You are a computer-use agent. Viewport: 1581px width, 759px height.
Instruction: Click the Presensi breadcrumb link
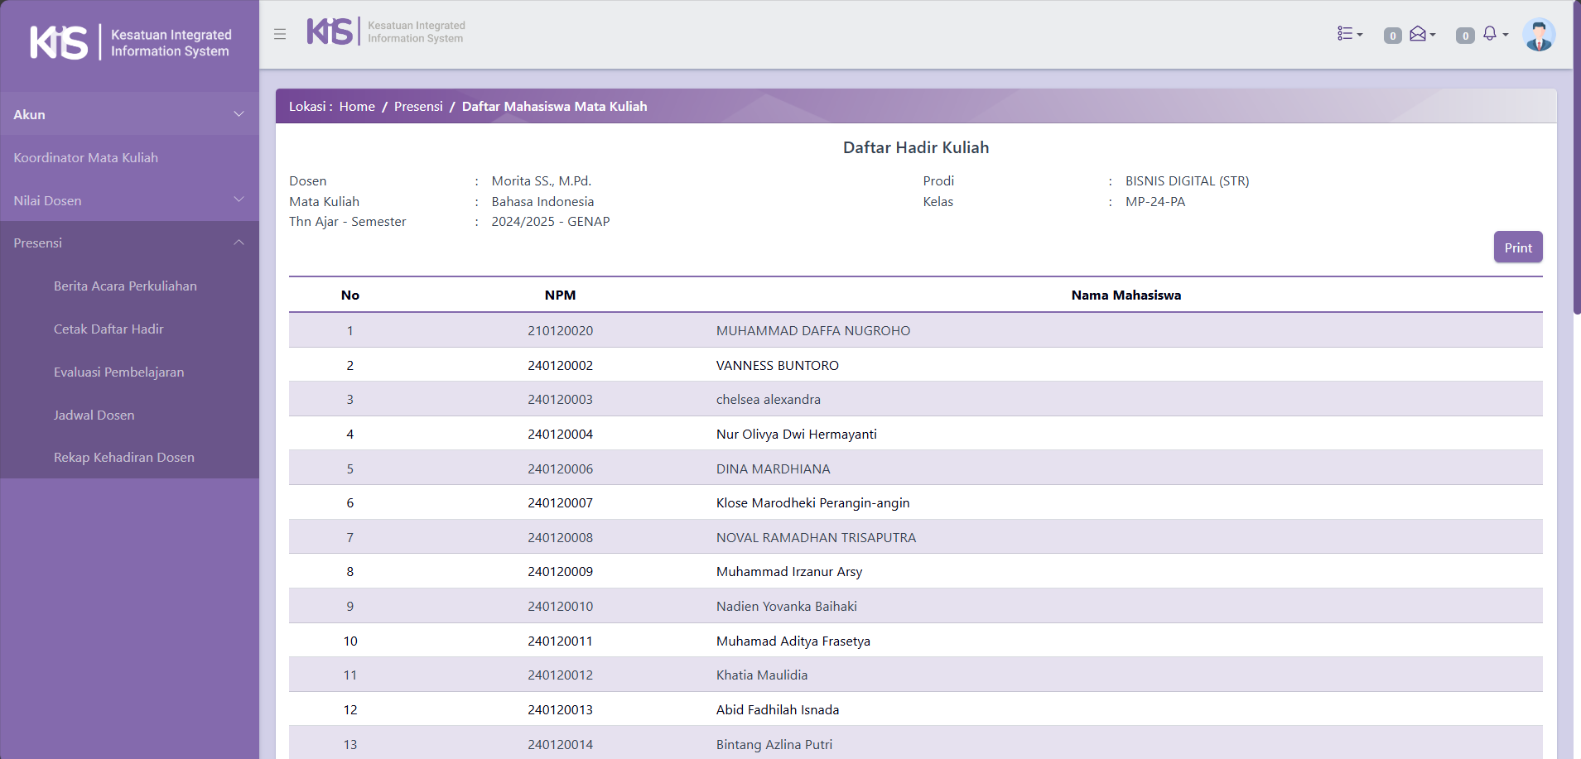tap(418, 106)
